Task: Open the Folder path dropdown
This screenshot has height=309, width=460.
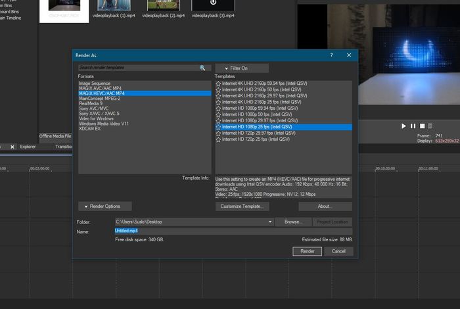Action: click(270, 222)
